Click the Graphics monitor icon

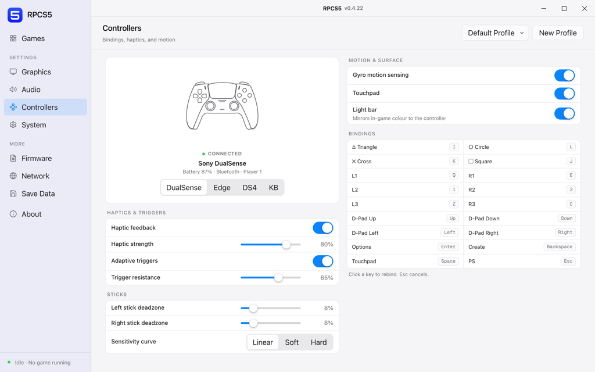tap(13, 71)
